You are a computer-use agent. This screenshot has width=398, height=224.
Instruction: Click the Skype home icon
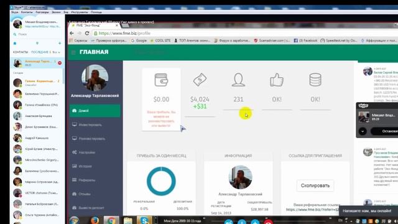(15, 44)
